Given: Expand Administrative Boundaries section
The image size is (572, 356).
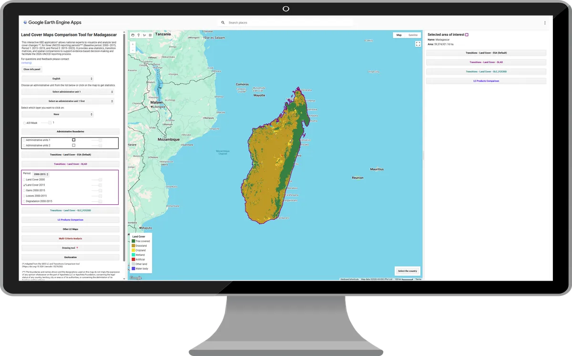Looking at the screenshot, I should click(x=71, y=131).
